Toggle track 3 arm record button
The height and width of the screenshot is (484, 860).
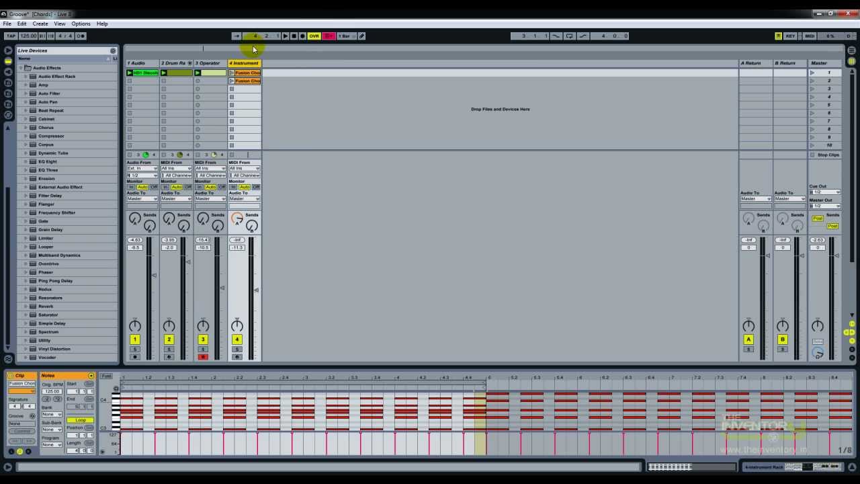(x=203, y=357)
